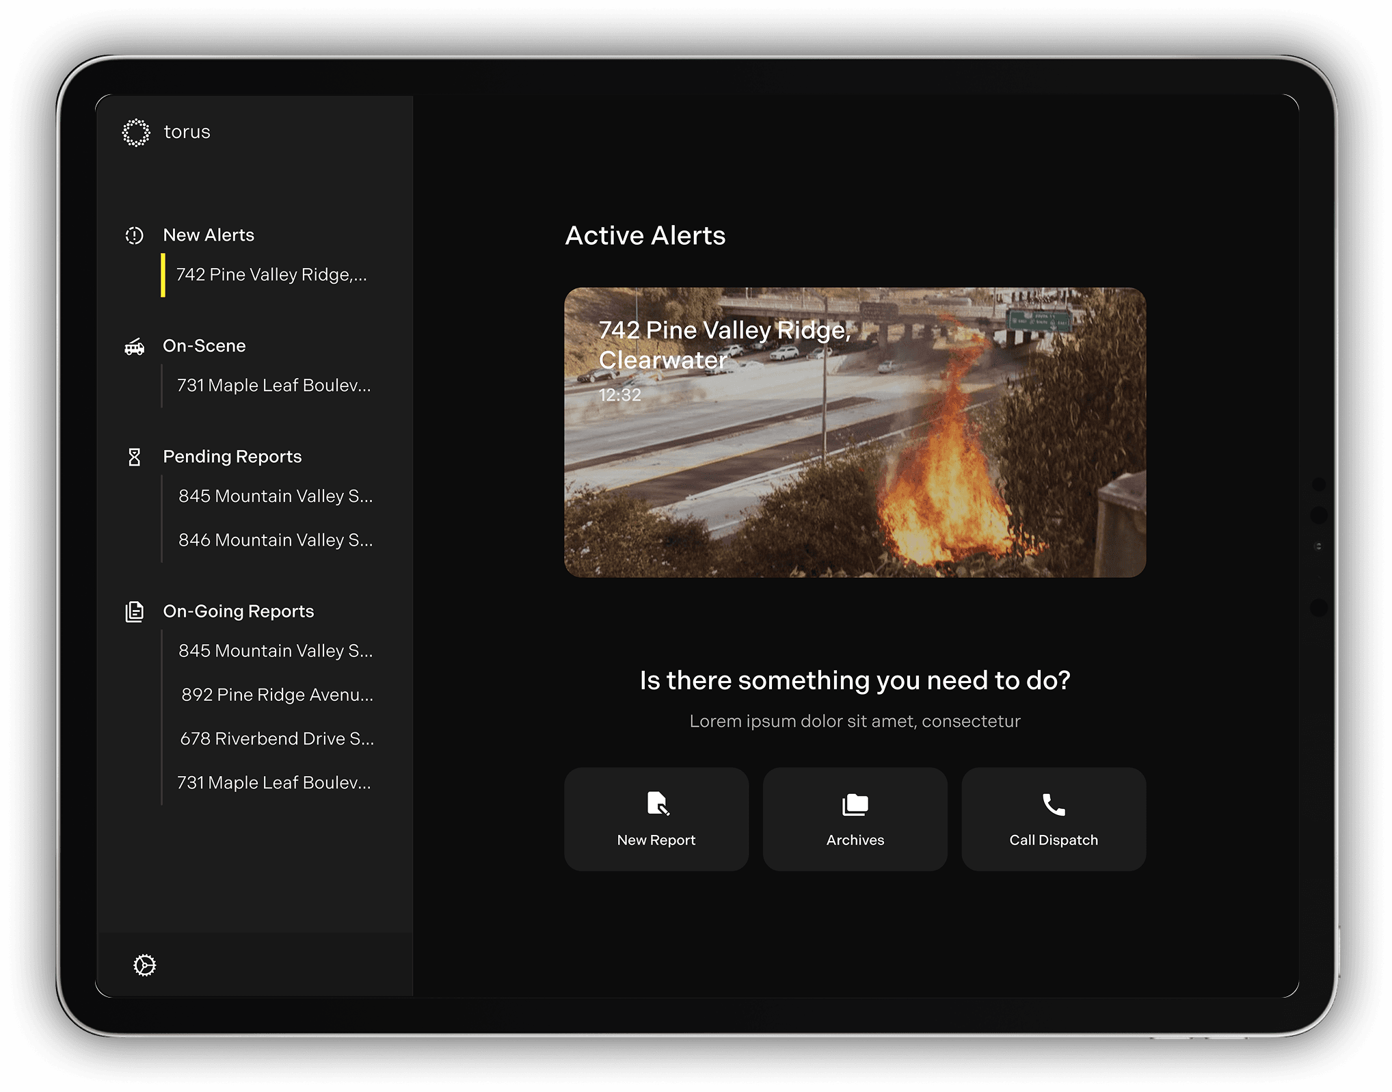Click the New Alerts clock icon

pos(135,236)
